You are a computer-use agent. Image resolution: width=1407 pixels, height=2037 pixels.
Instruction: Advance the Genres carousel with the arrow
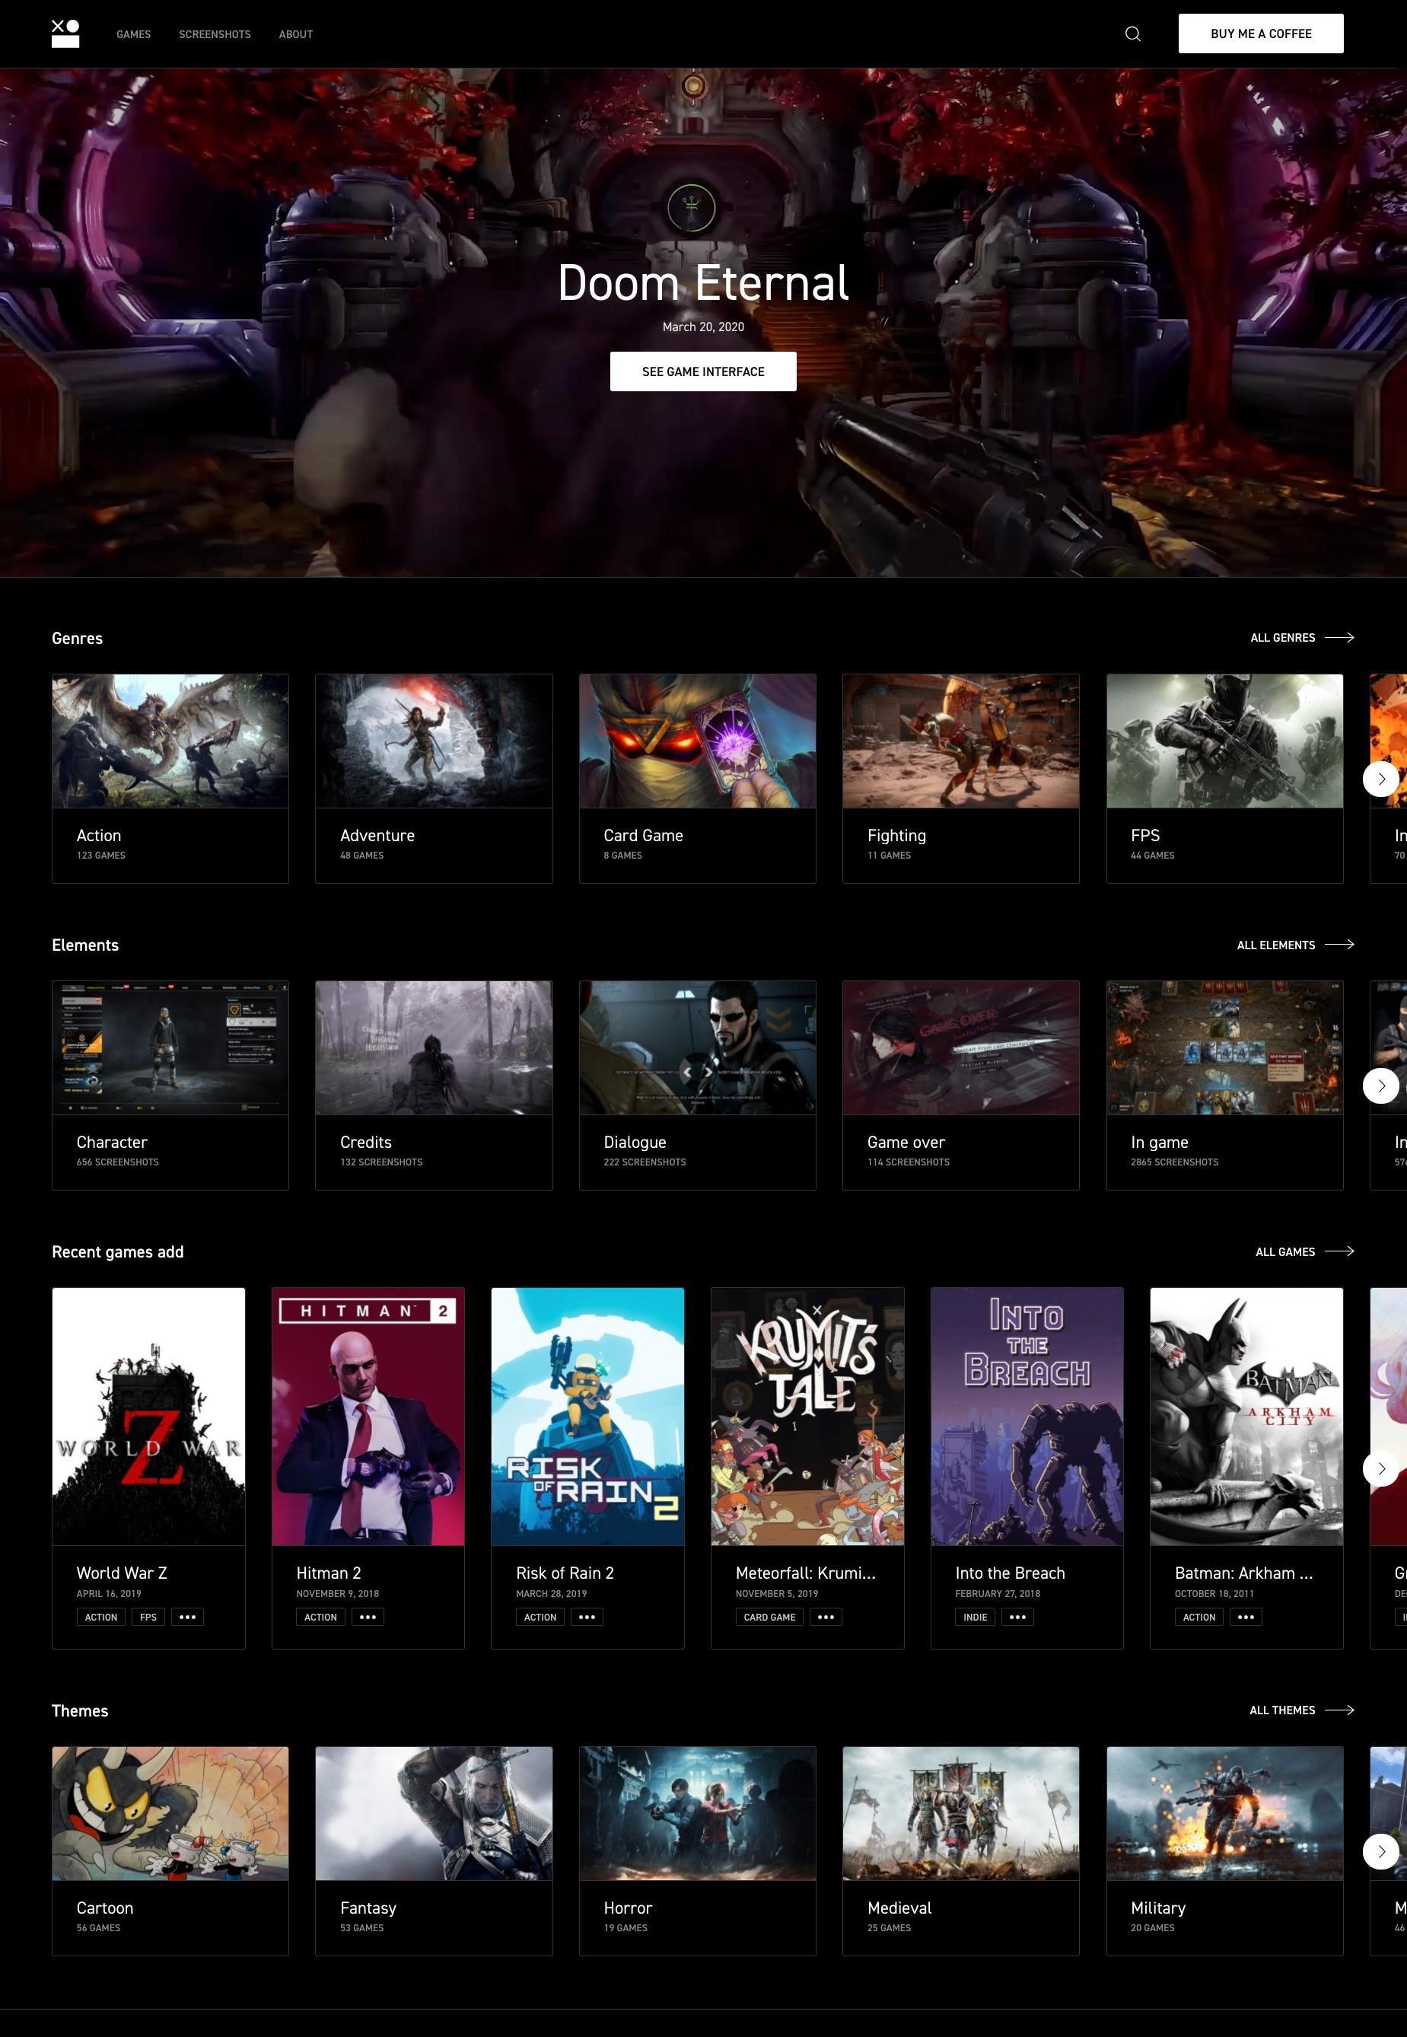point(1380,779)
